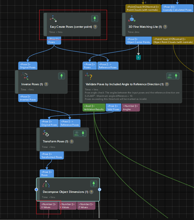The image size is (194, 220).
Task: Select the Validation Results Bool output port
Action: click(94, 107)
